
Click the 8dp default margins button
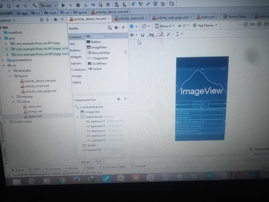pyautogui.click(x=151, y=35)
